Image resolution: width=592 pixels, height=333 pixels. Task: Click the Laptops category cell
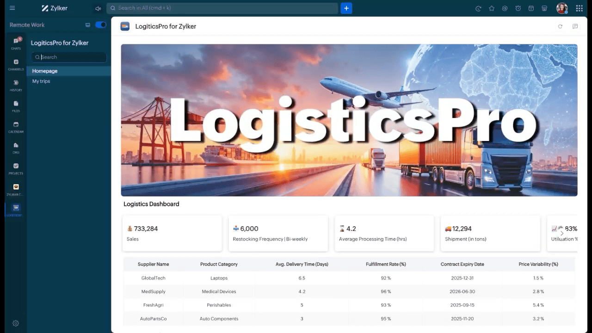click(x=219, y=278)
